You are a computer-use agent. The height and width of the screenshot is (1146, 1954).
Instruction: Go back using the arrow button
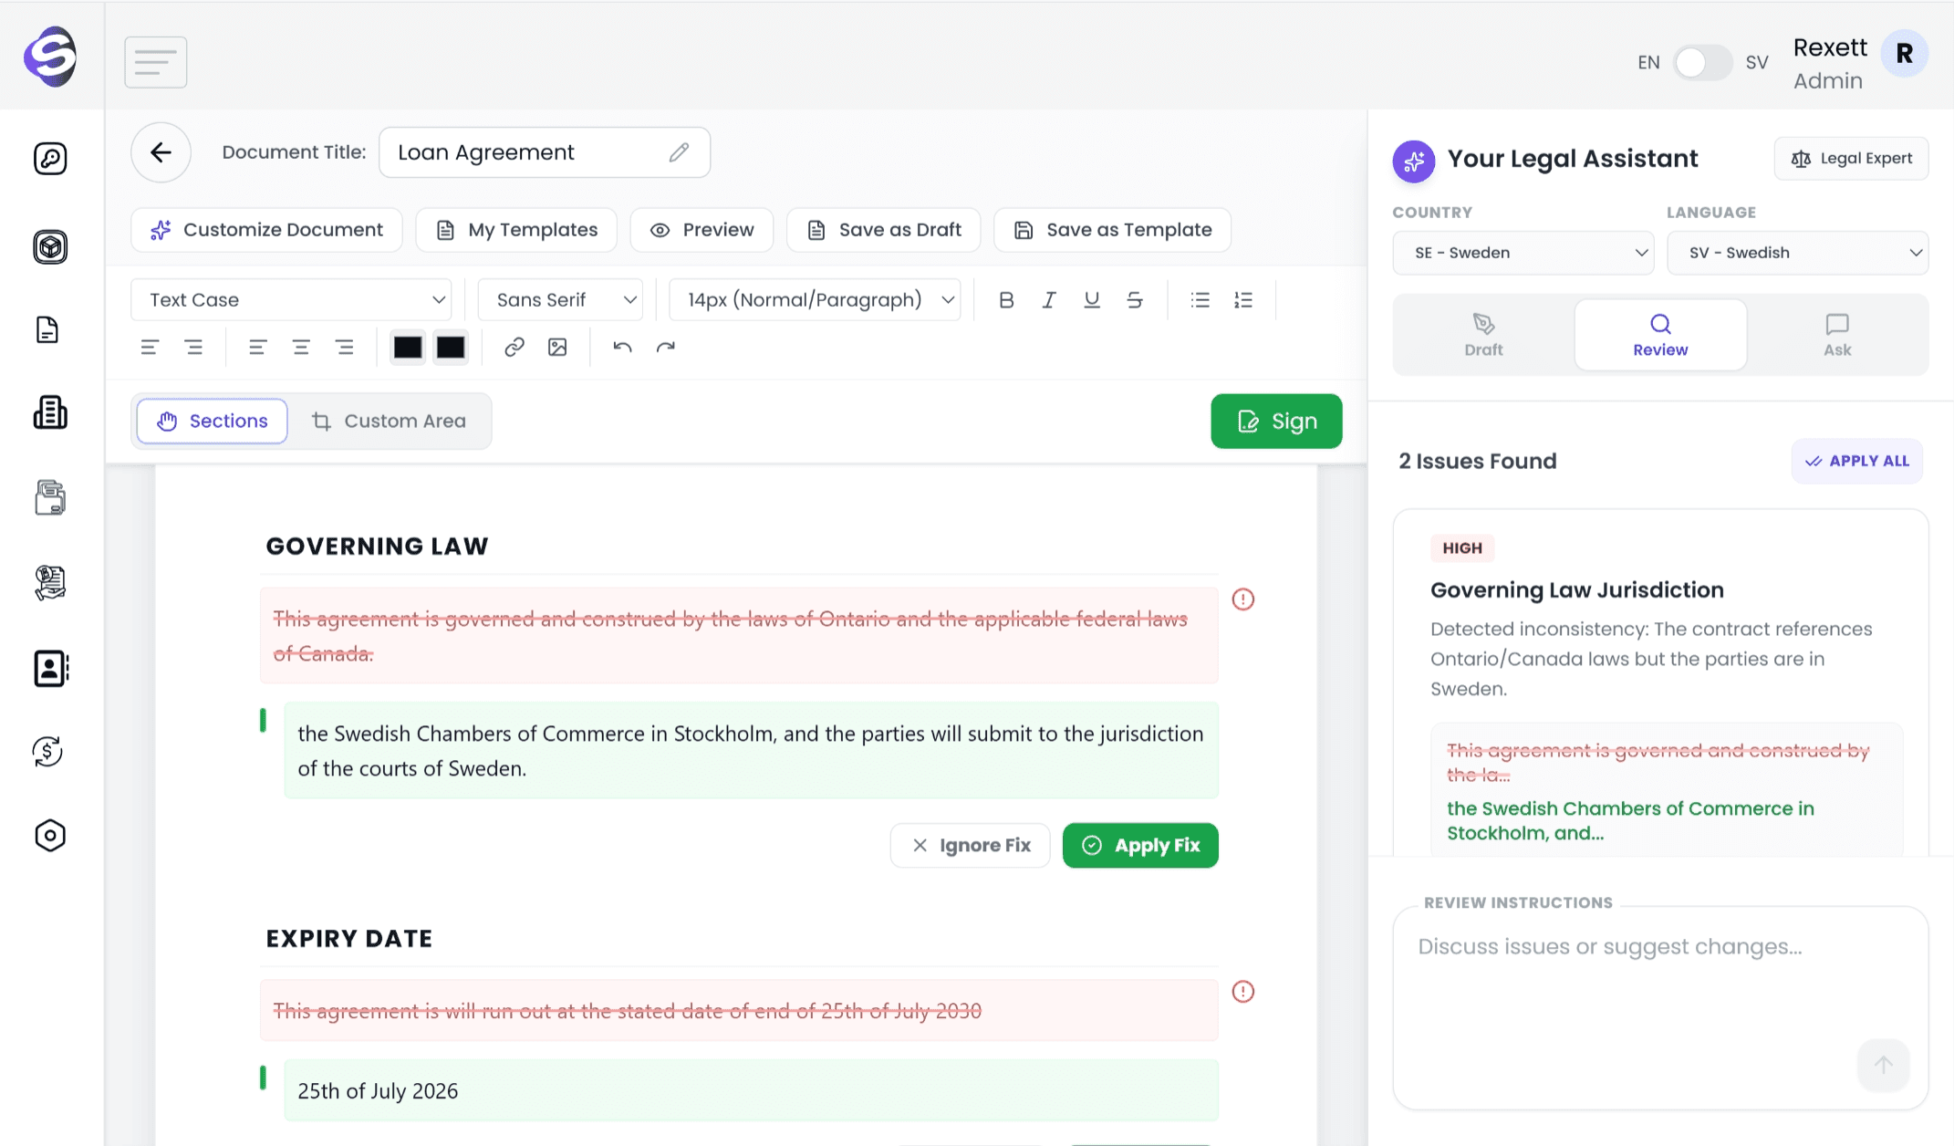pos(161,152)
